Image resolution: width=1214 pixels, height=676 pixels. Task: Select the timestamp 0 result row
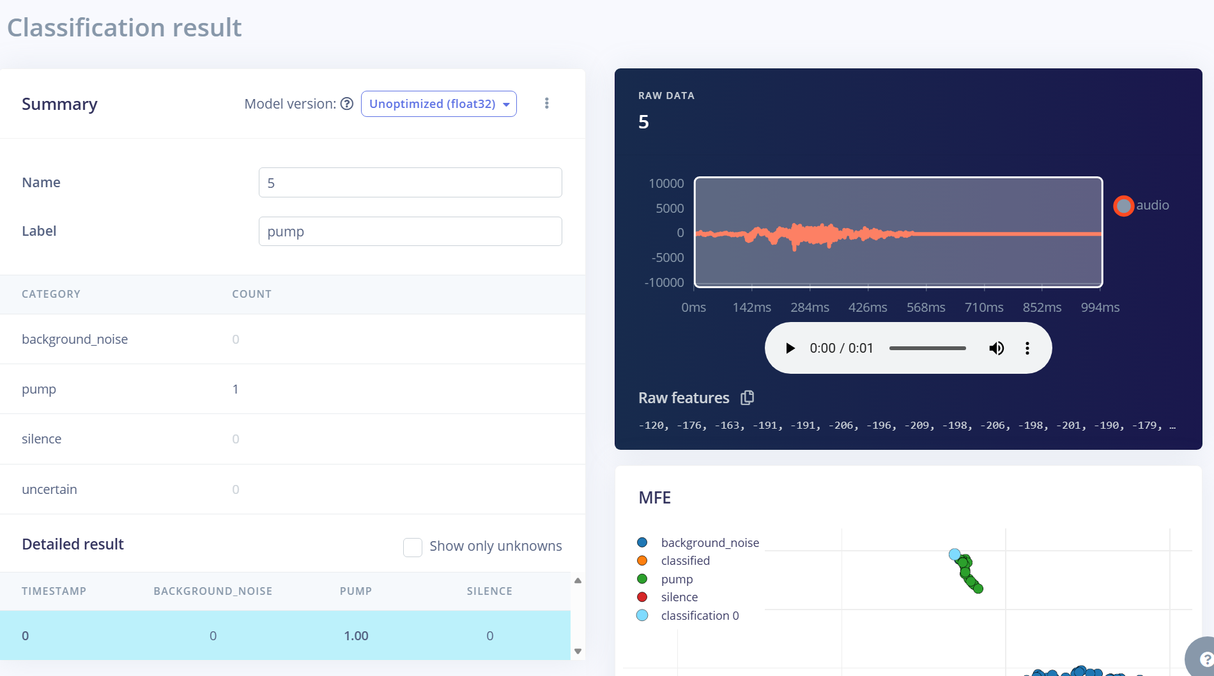285,635
